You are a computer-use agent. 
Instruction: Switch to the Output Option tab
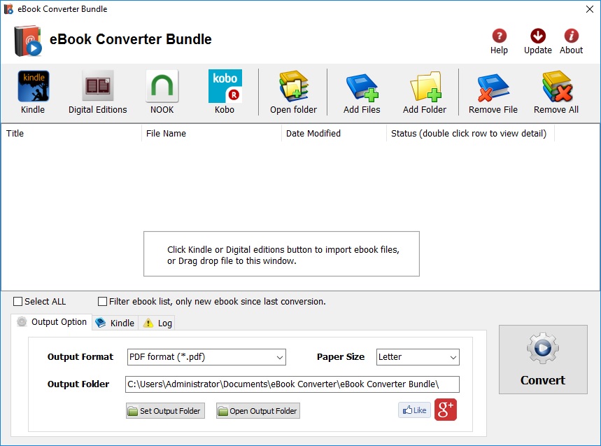(52, 322)
